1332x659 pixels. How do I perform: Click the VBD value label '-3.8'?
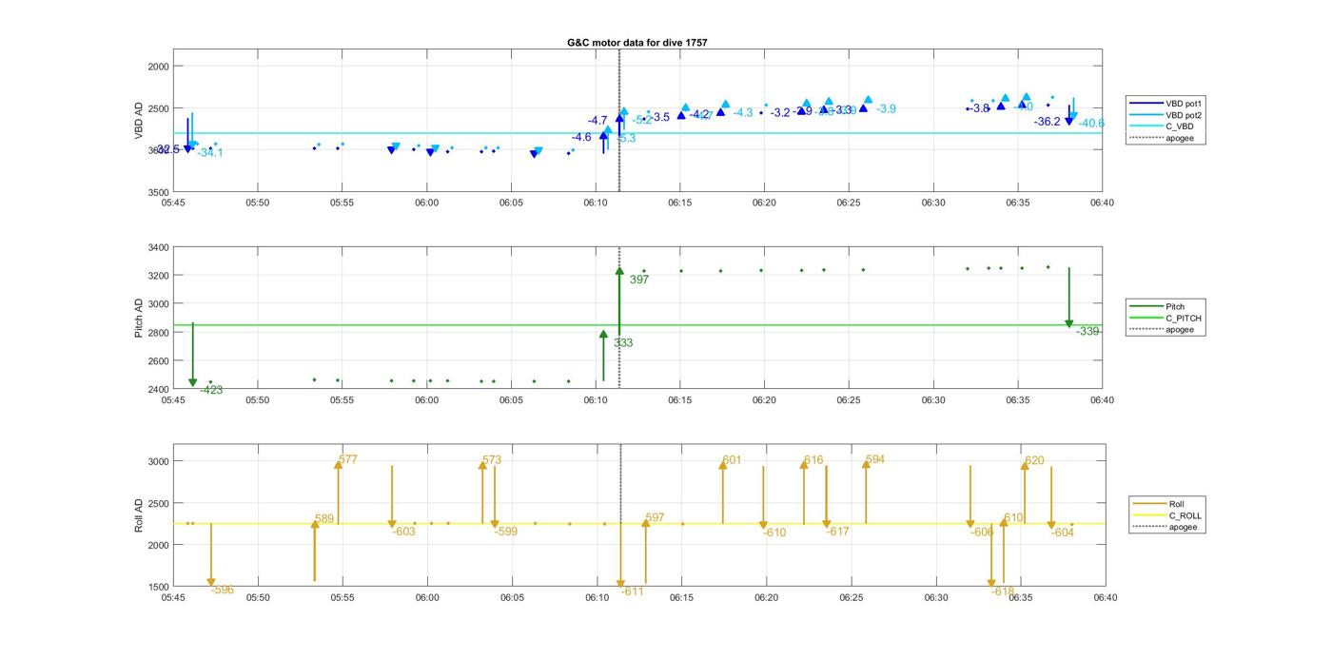(980, 108)
